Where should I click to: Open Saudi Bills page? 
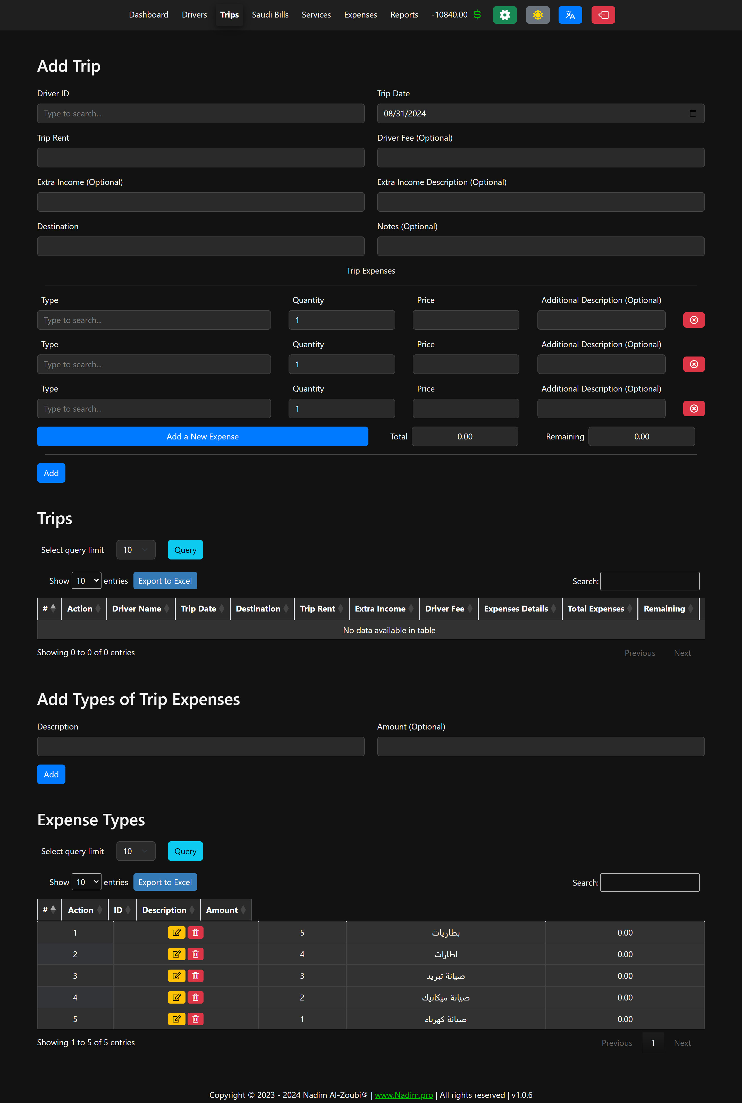(270, 15)
